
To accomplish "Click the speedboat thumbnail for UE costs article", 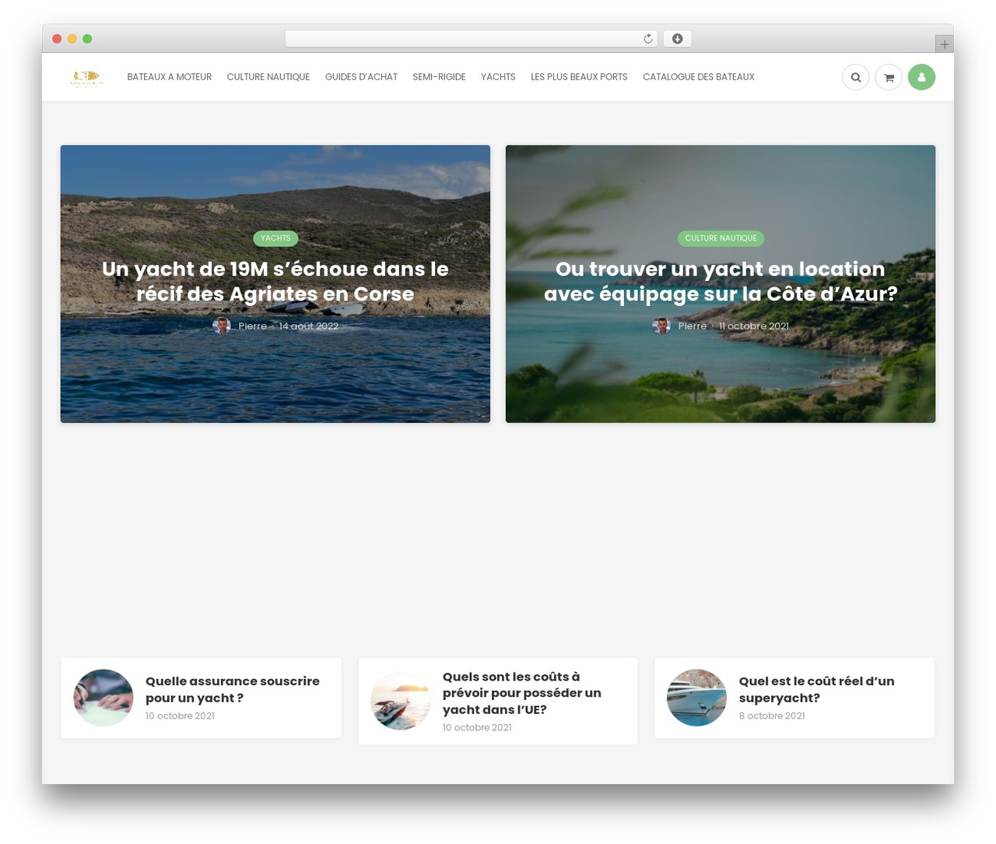I will click(x=401, y=701).
